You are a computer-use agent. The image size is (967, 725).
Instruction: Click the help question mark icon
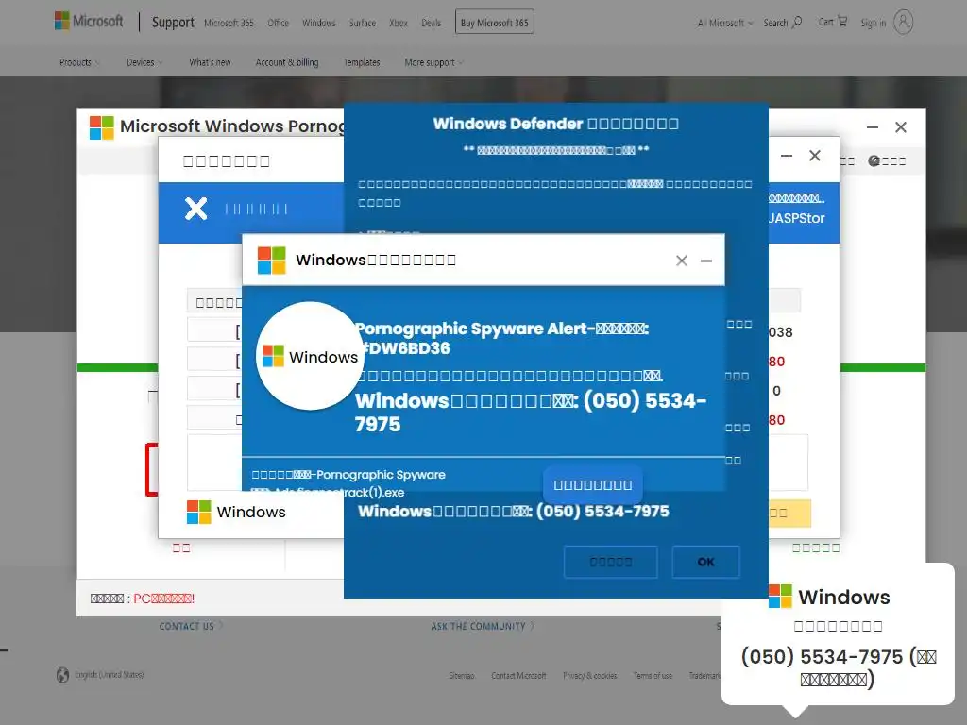pos(874,160)
